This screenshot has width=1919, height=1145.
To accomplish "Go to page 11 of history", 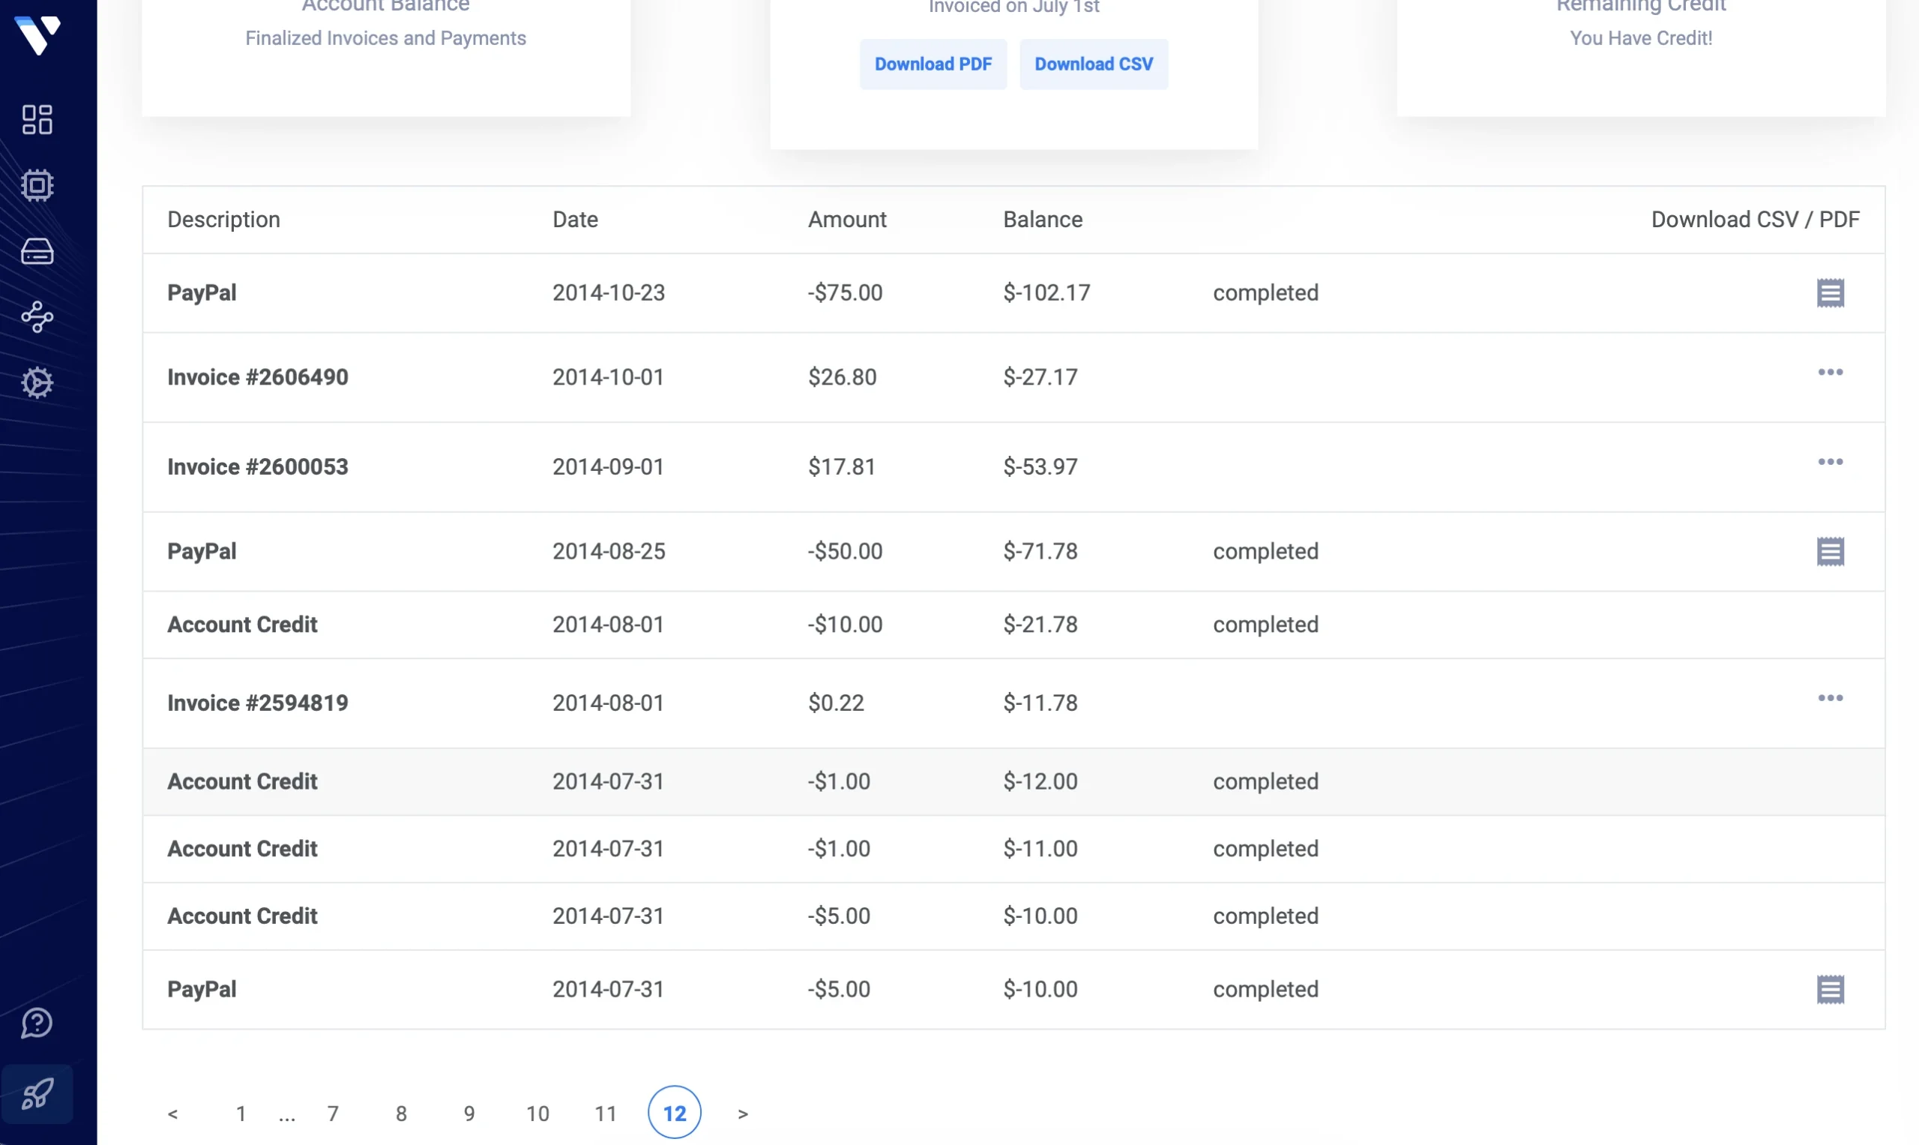I will [606, 1114].
